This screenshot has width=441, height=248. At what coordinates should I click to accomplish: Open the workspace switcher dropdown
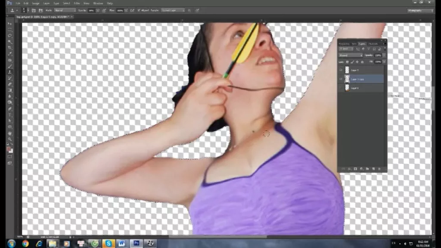point(420,10)
